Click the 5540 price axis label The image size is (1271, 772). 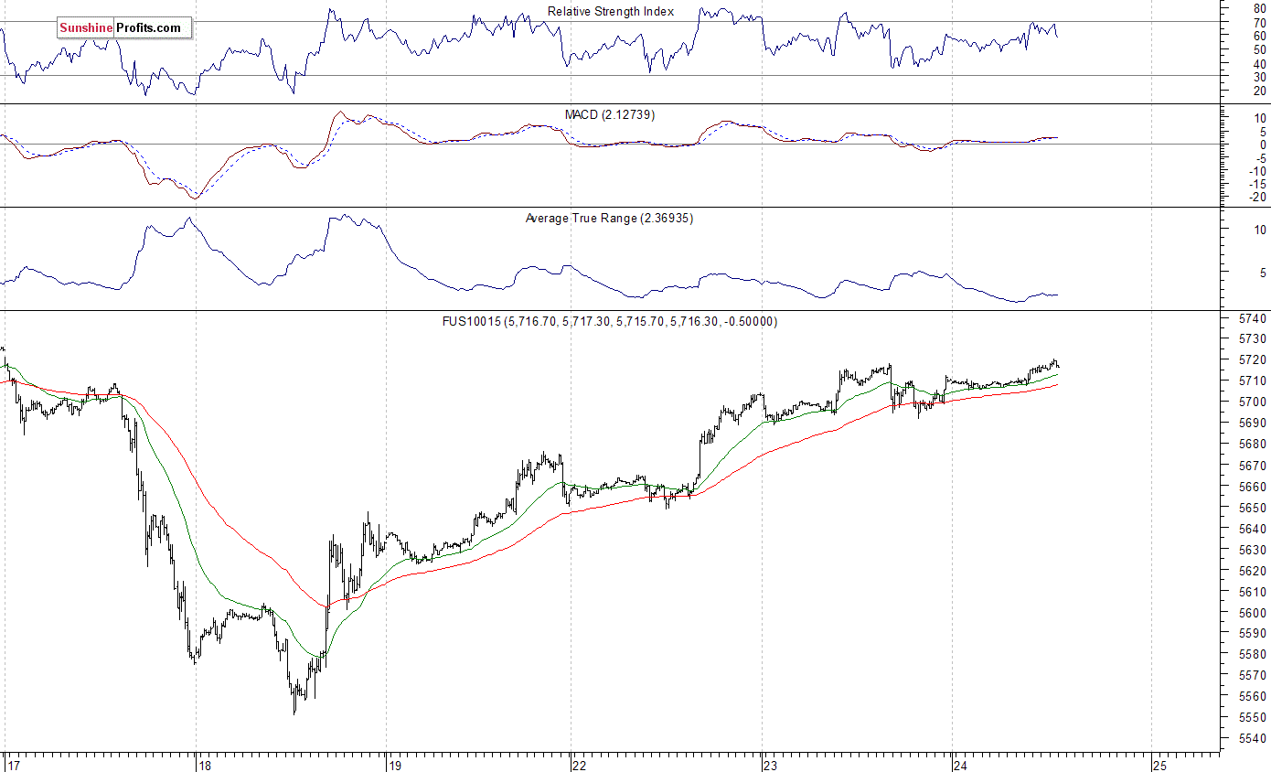(x=1251, y=738)
